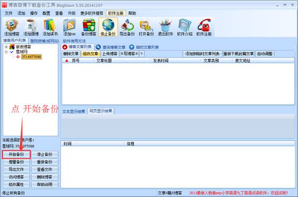Click the 查看文件 button

(45, 170)
